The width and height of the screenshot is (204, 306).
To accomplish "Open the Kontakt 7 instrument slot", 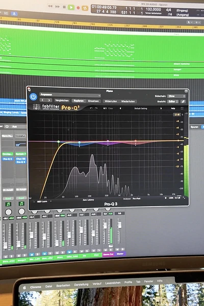I will pos(21,154).
